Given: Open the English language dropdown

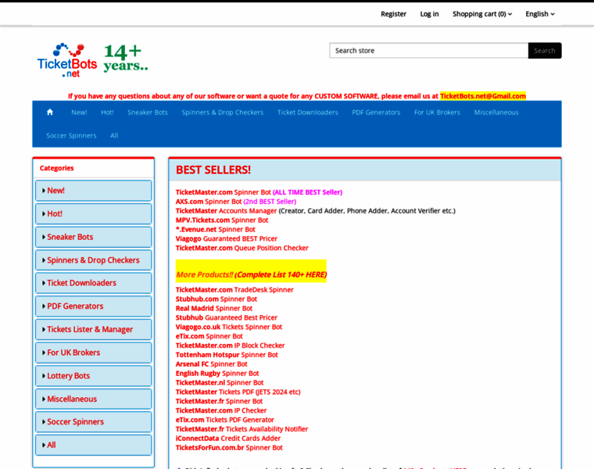Looking at the screenshot, I should pos(540,14).
